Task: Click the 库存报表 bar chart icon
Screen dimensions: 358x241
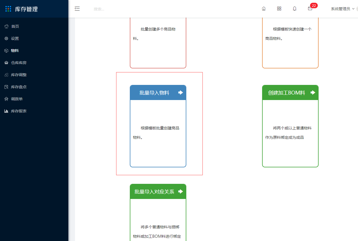Action: coord(6,111)
